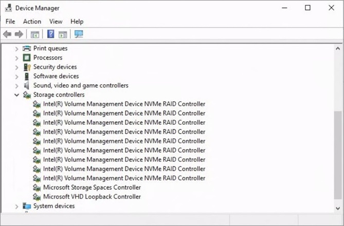Click the scrollbar down arrow
The image size is (344, 226).
[338, 208]
